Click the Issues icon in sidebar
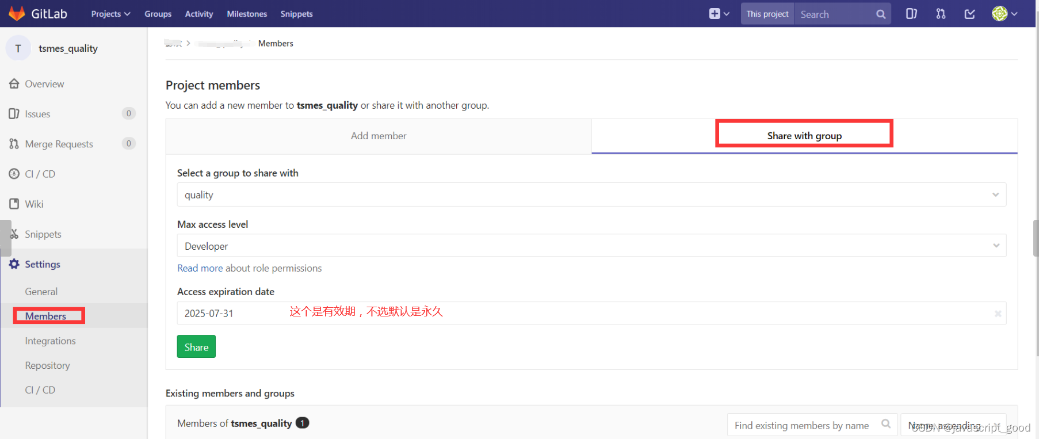Viewport: 1039px width, 439px height. pyautogui.click(x=14, y=114)
